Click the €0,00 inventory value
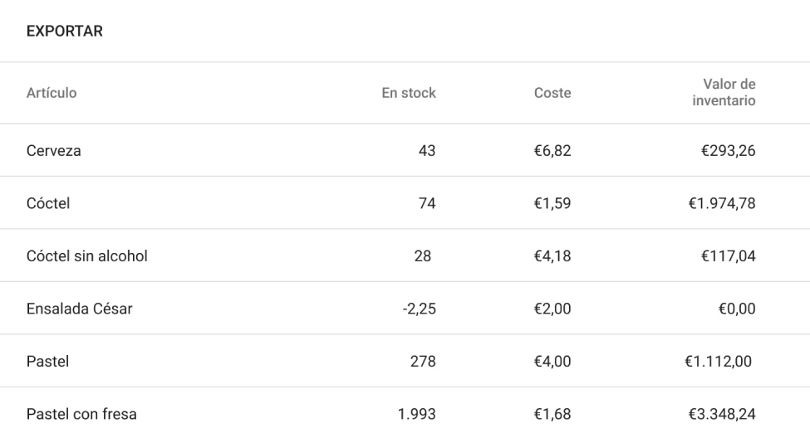Viewport: 810px width, 438px height. tap(735, 309)
